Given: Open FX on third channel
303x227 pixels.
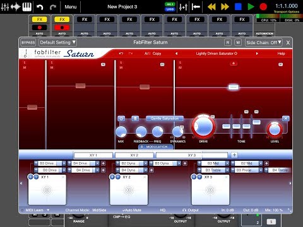Looking at the screenshot, I should (x=85, y=20).
